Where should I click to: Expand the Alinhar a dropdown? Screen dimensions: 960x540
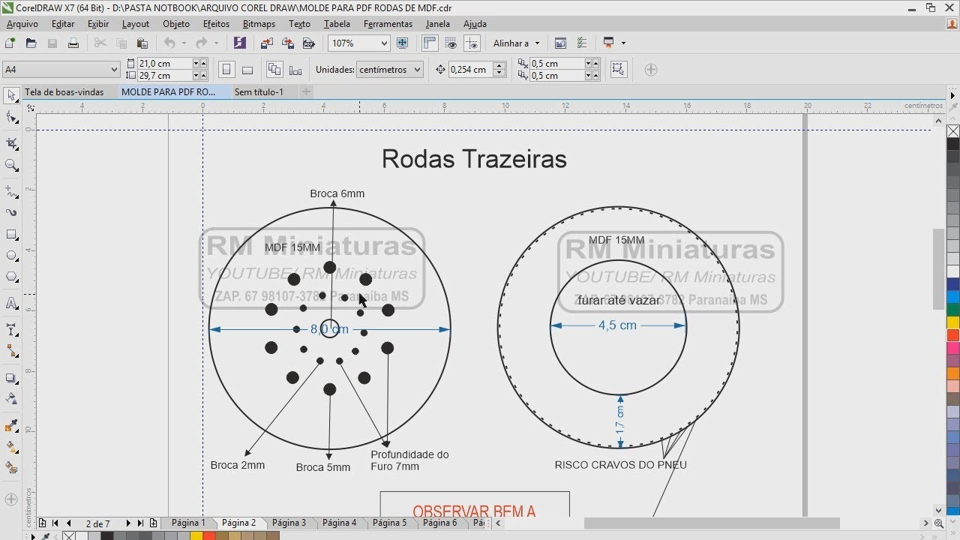[x=537, y=43]
